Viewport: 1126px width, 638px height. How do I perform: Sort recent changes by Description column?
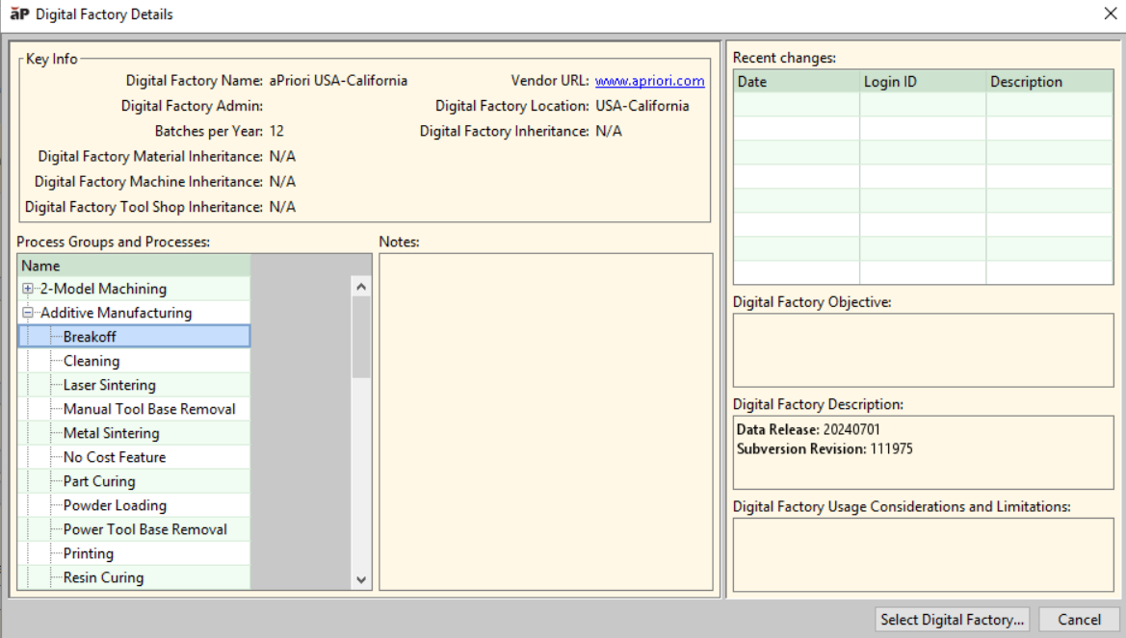tap(1050, 82)
